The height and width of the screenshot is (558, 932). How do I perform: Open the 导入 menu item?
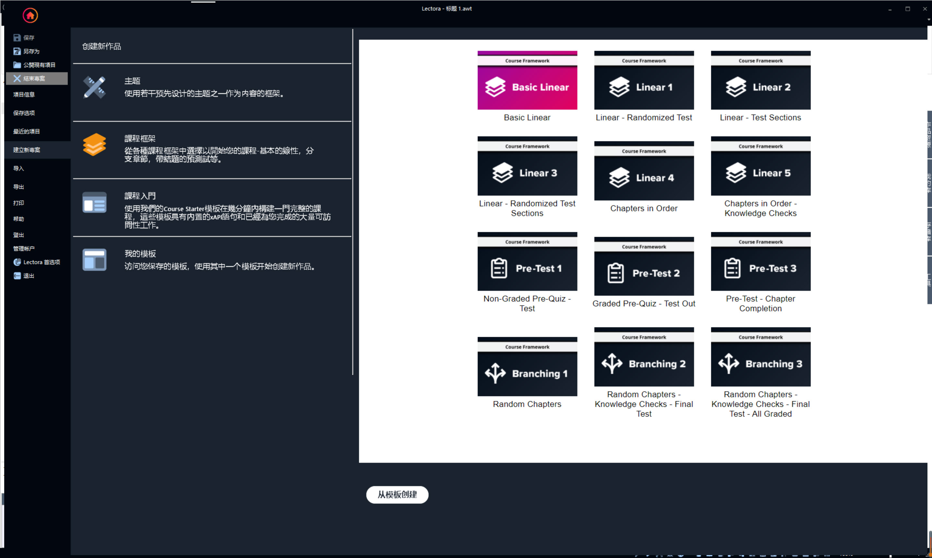(x=18, y=168)
